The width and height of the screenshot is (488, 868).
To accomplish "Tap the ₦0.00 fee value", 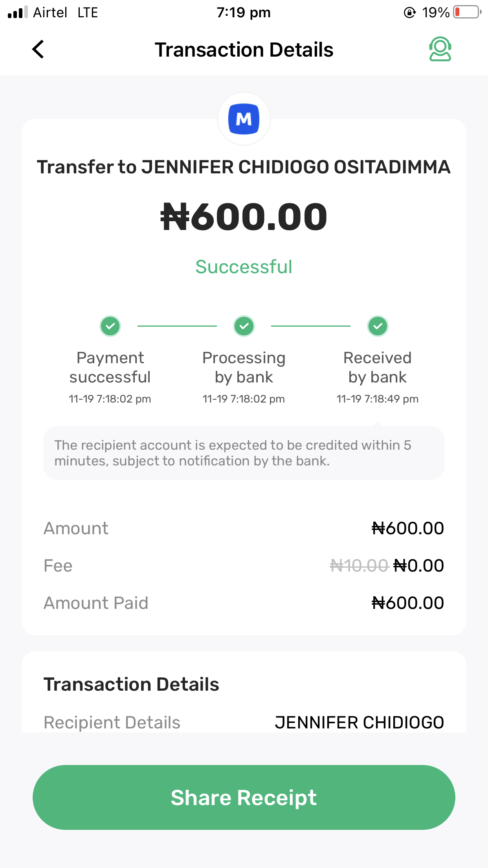I will (x=419, y=566).
